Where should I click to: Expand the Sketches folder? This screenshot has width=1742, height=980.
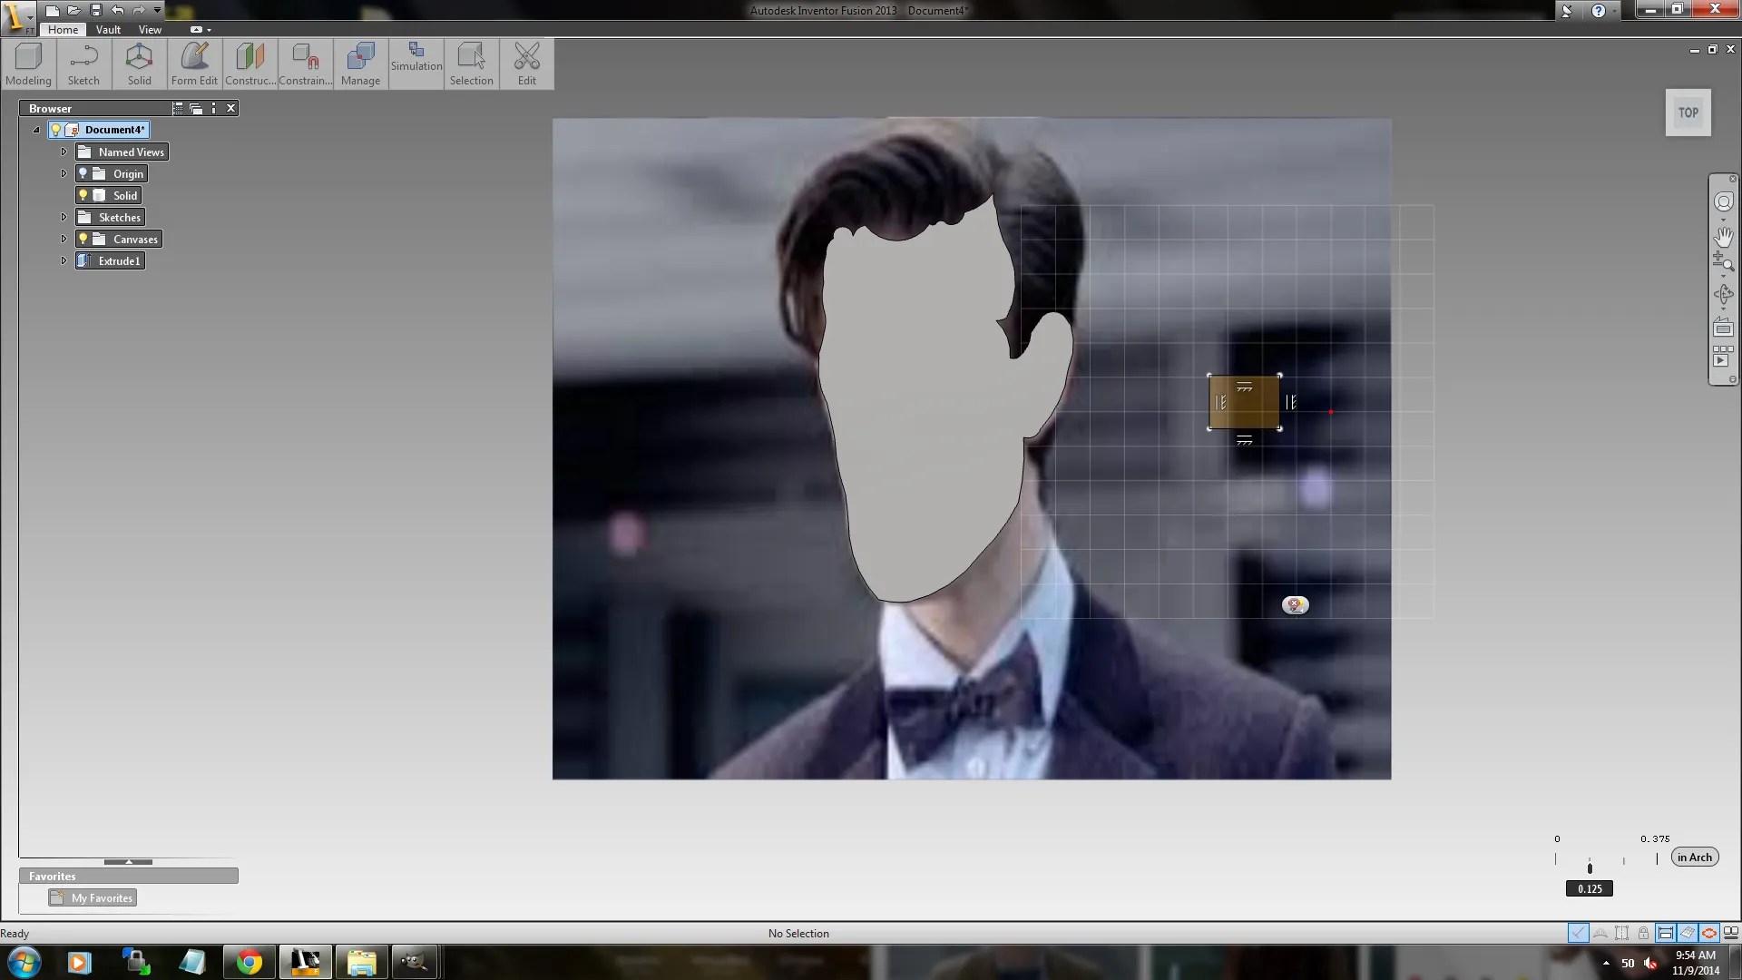[x=64, y=217]
